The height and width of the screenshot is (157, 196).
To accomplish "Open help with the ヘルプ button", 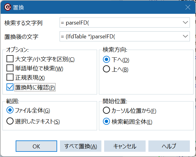I will 169,146.
